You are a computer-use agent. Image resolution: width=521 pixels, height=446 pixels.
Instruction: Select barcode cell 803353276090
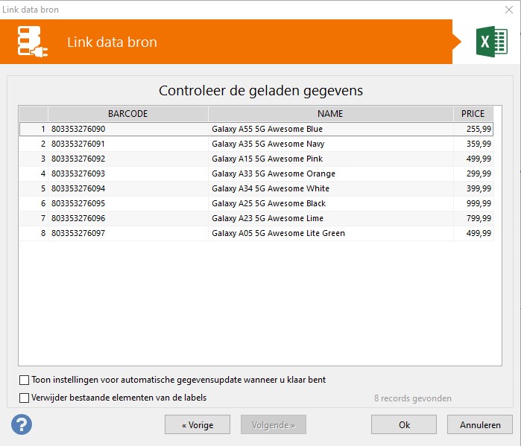pyautogui.click(x=128, y=129)
